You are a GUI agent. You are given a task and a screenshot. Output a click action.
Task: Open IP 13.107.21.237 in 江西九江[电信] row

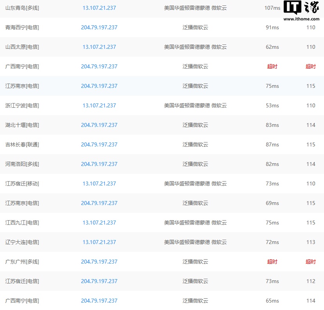pos(99,223)
